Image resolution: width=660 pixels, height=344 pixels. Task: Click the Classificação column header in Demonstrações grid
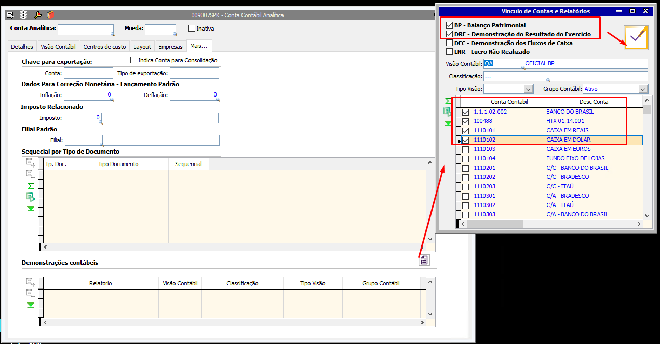(x=242, y=283)
